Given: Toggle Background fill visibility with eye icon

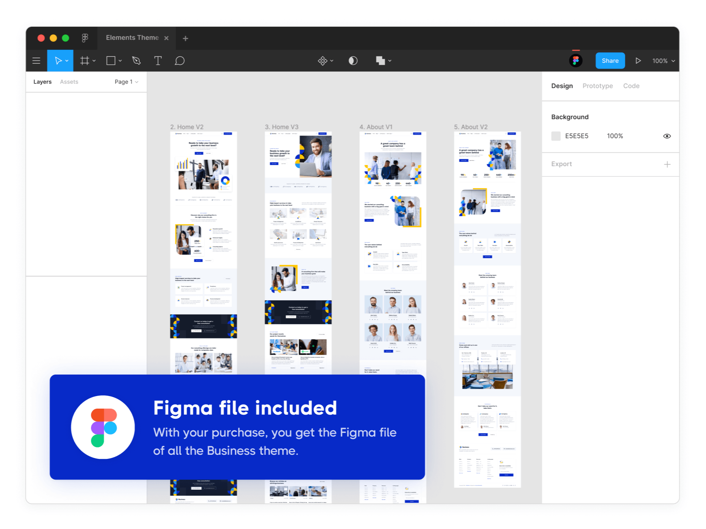Looking at the screenshot, I should pyautogui.click(x=667, y=136).
